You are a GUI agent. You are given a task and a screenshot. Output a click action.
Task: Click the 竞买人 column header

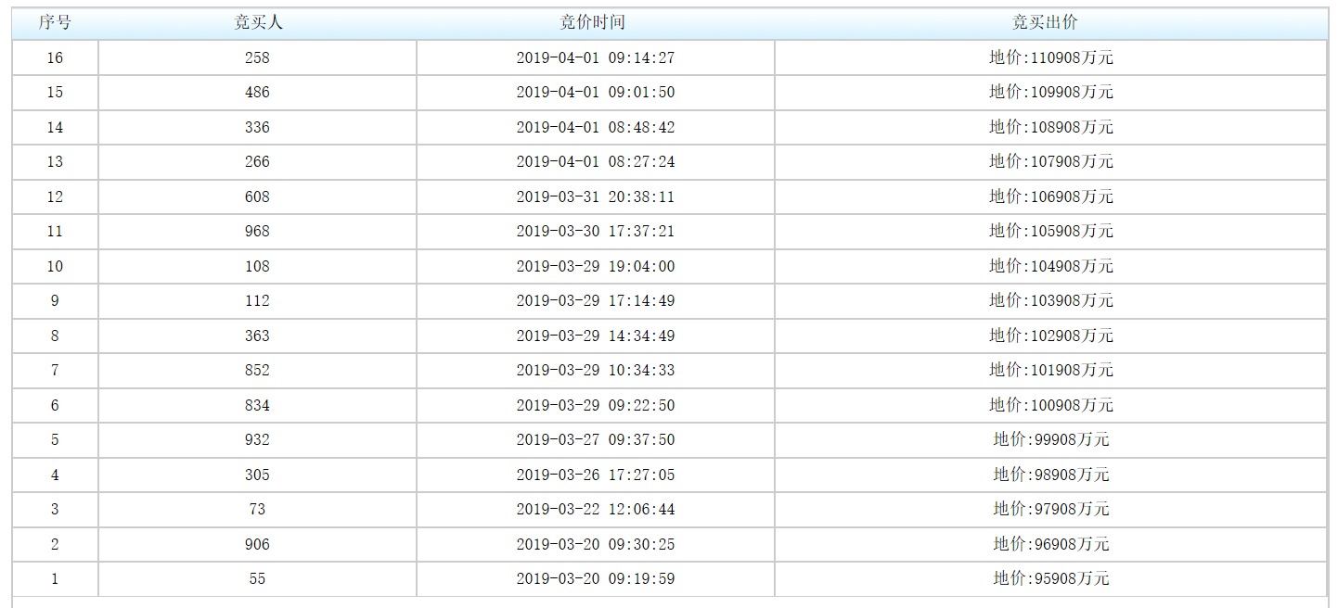(x=257, y=23)
